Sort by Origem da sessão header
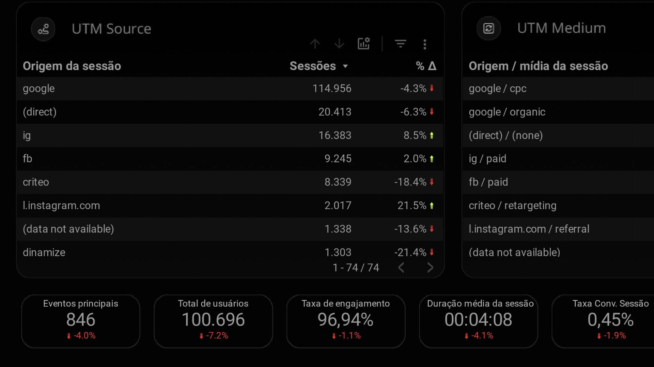Image resolution: width=654 pixels, height=367 pixels. click(x=72, y=66)
